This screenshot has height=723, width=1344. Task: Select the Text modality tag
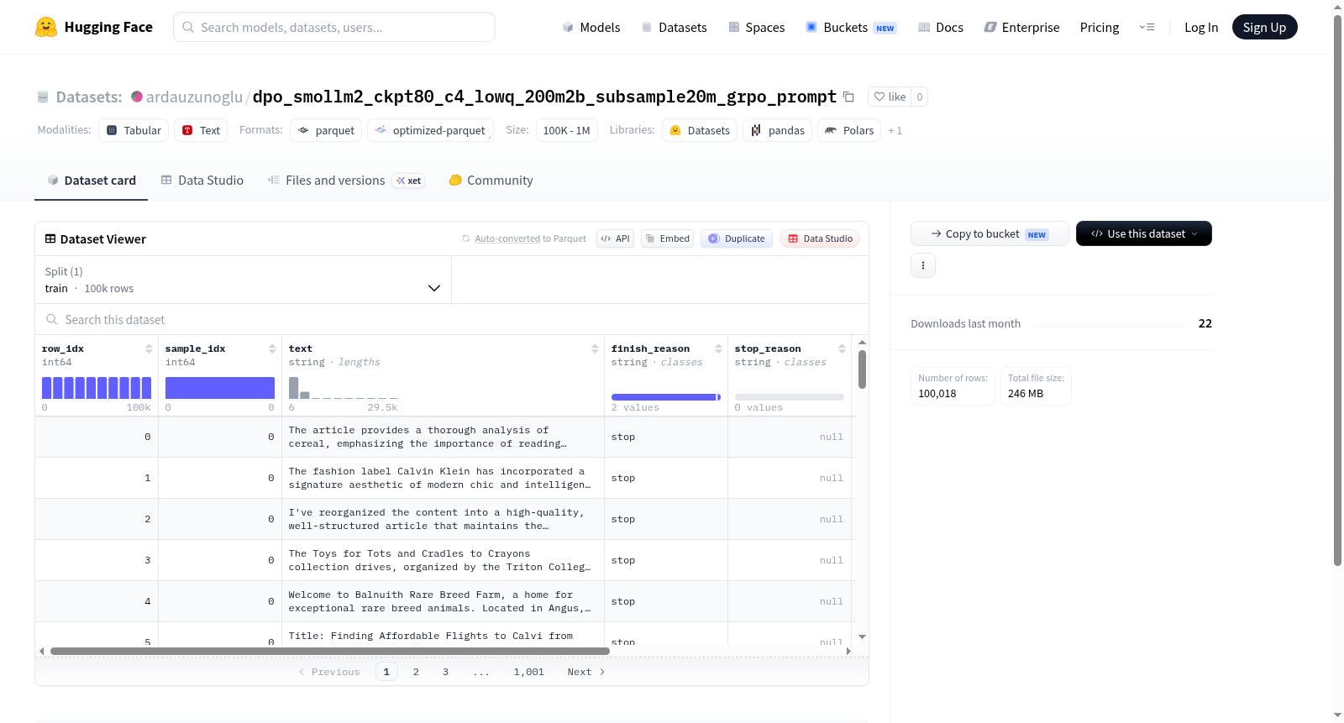201,130
